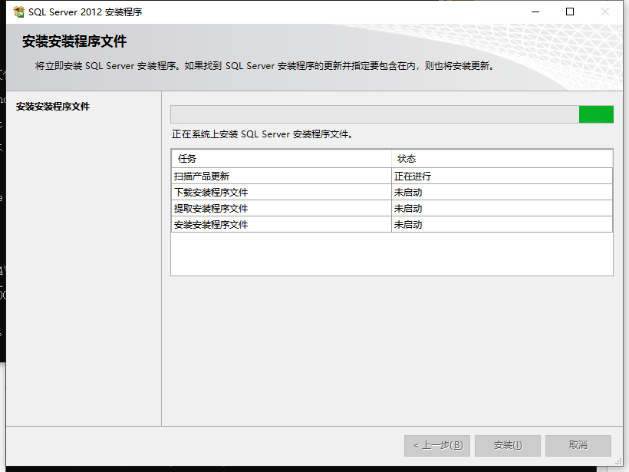The image size is (629, 472).
Task: Close the SQL Server 2012 installer window
Action: [605, 12]
